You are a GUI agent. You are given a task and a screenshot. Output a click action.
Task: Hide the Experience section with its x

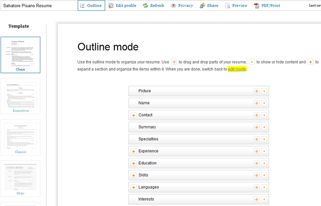[264, 151]
